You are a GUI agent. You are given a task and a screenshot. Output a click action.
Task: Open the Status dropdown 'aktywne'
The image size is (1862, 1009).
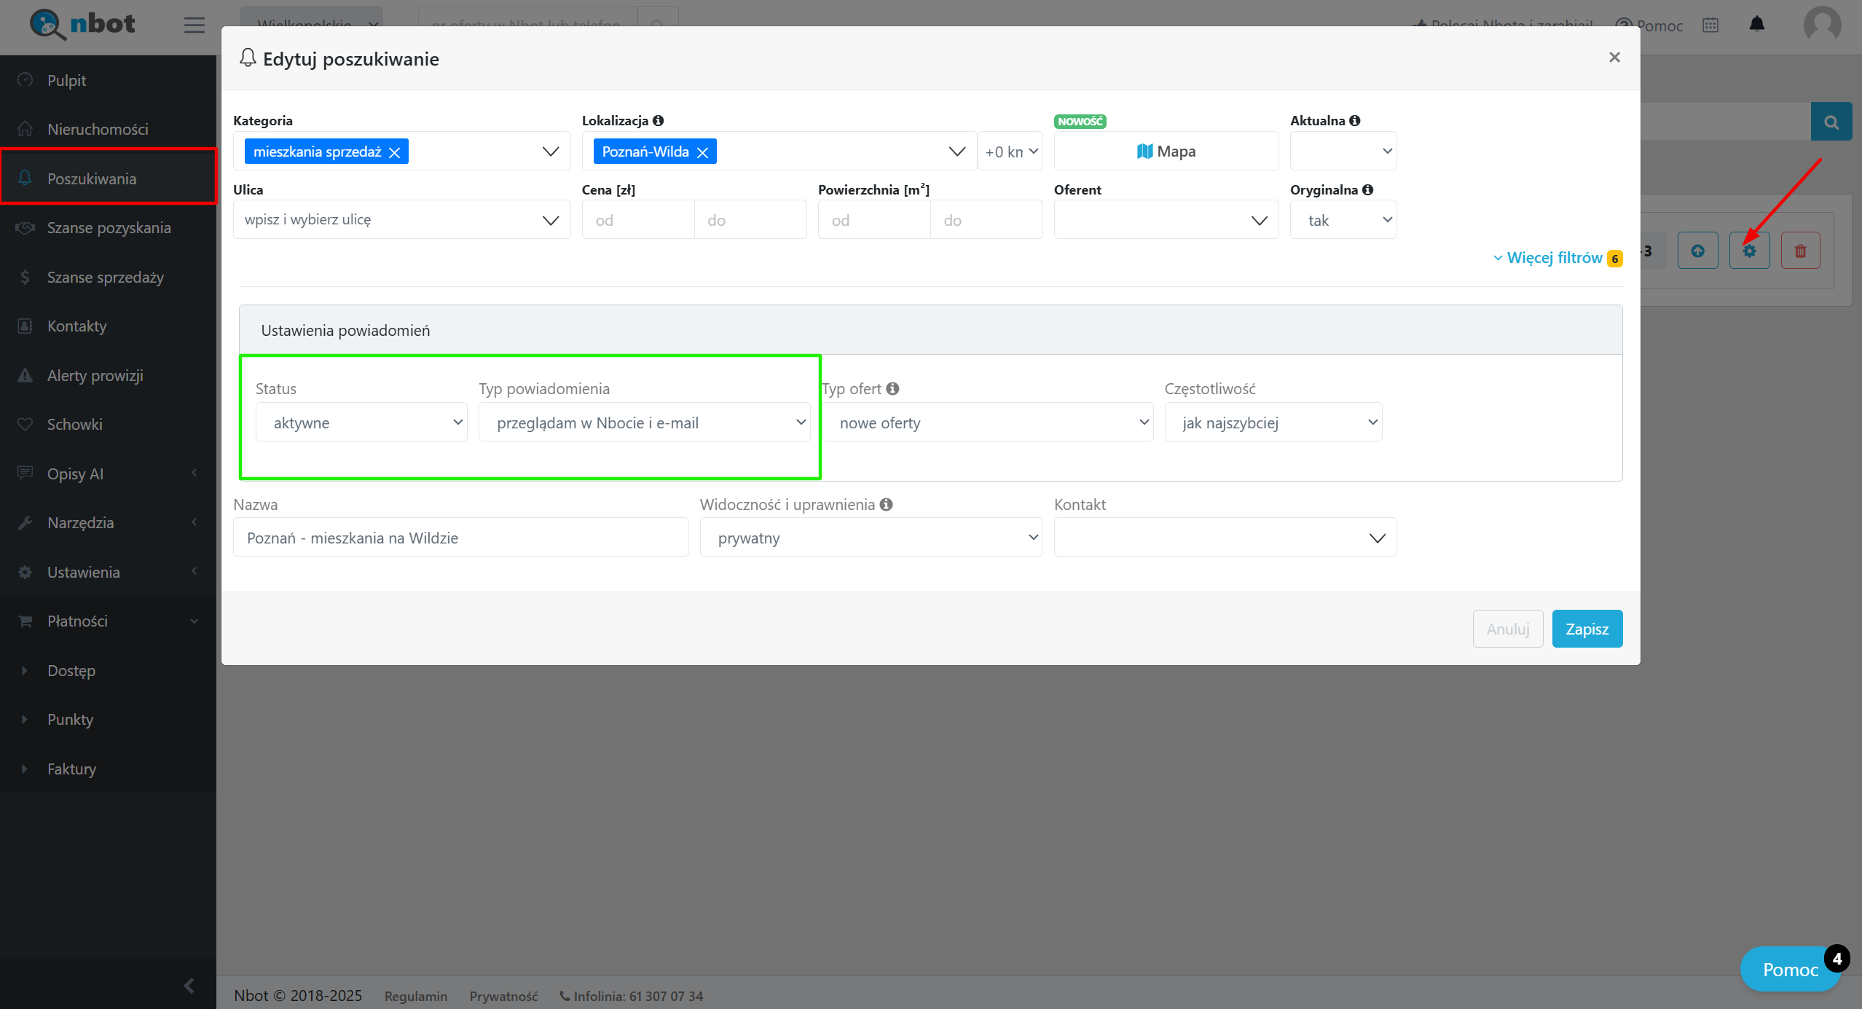(361, 423)
